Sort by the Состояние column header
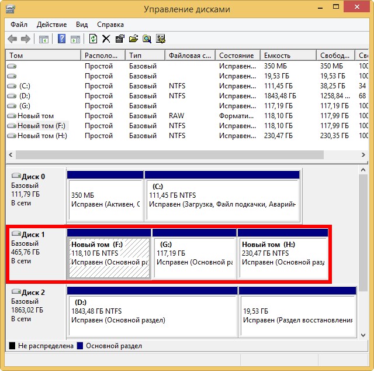This screenshot has width=374, height=371. (x=238, y=56)
